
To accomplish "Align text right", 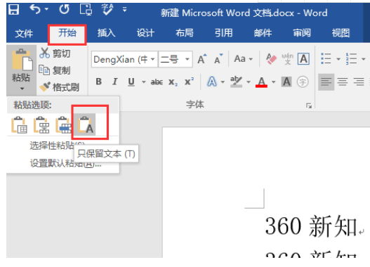I will pos(359,82).
